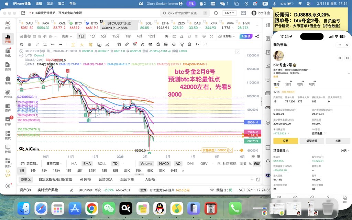Toggle the AO indicator button
This screenshot has width=352, height=220.
tap(178, 164)
